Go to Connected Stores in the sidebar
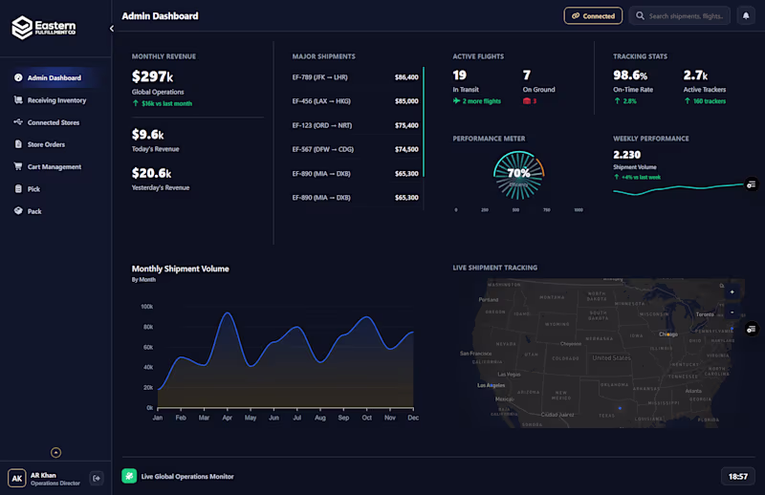 coord(51,122)
